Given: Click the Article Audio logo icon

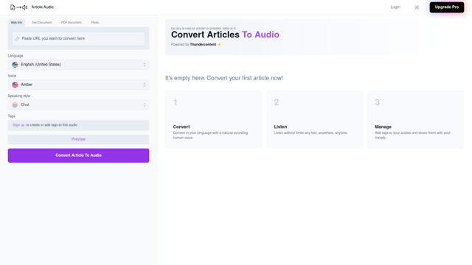Looking at the screenshot, I should click(18, 7).
